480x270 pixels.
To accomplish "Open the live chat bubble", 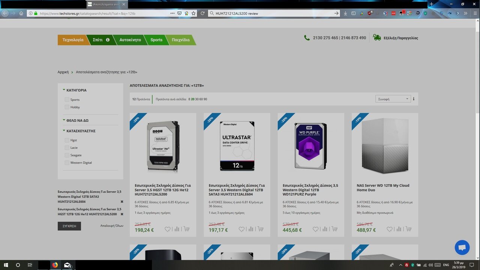I will click(x=462, y=247).
